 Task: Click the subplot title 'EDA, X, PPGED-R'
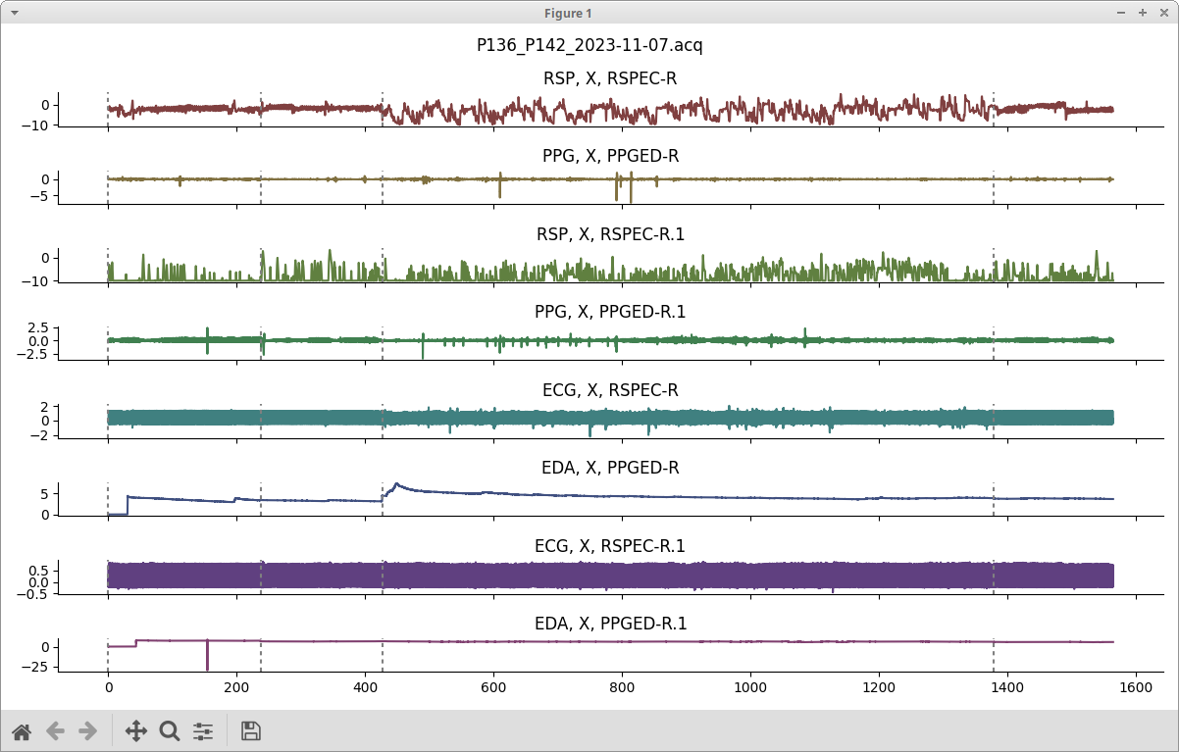[610, 468]
